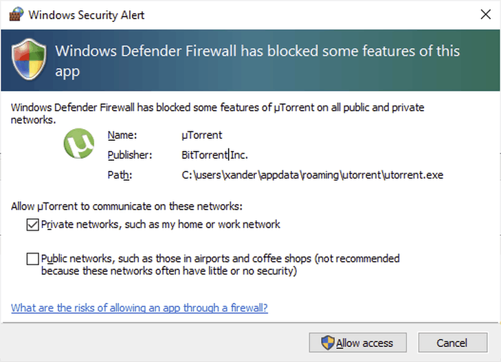This screenshot has width=501, height=362.
Task: Close the Windows Security Alert dialog
Action: 485,14
